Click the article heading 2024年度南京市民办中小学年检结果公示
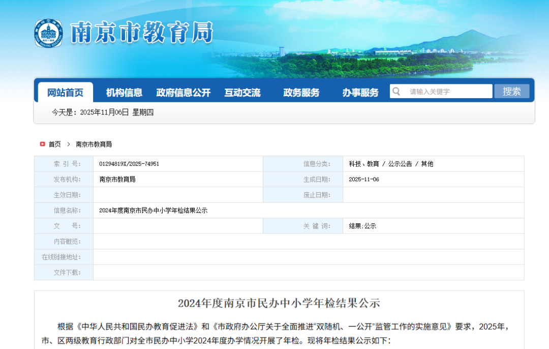 pos(279,303)
